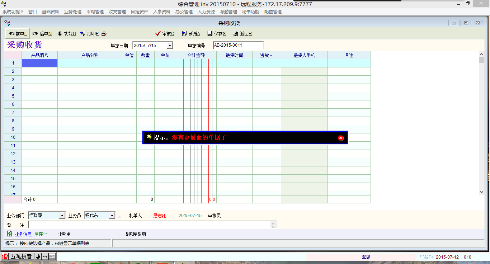490x264 pixels.
Task: Expand the 业务部门 department dropdown
Action: (62, 216)
